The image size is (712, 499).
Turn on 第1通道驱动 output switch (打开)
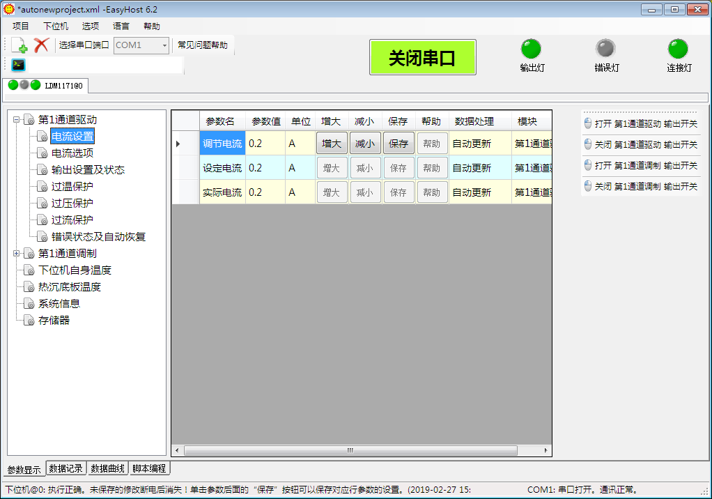click(x=641, y=124)
